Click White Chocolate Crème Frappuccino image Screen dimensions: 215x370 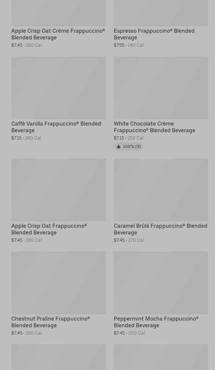pyautogui.click(x=161, y=87)
